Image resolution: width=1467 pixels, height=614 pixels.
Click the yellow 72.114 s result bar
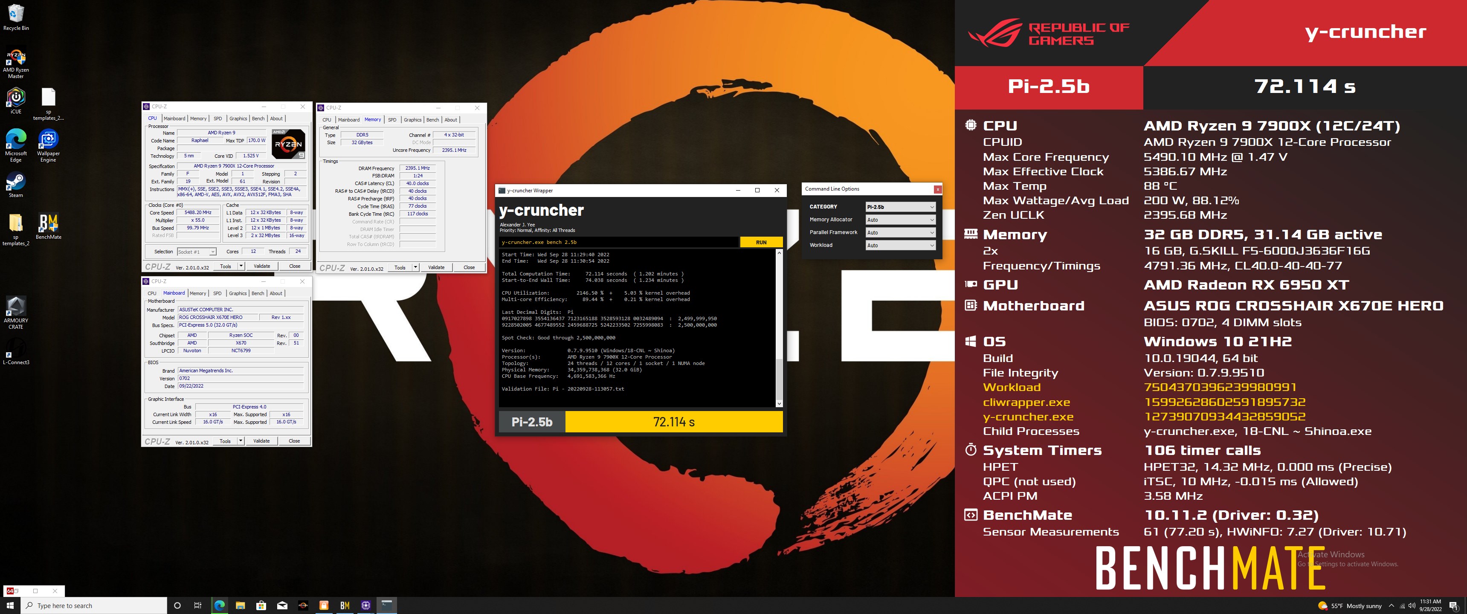point(674,422)
